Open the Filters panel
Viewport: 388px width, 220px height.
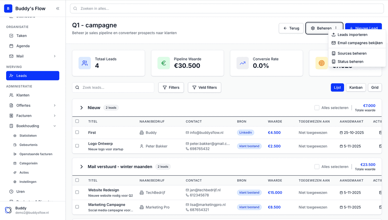click(171, 87)
